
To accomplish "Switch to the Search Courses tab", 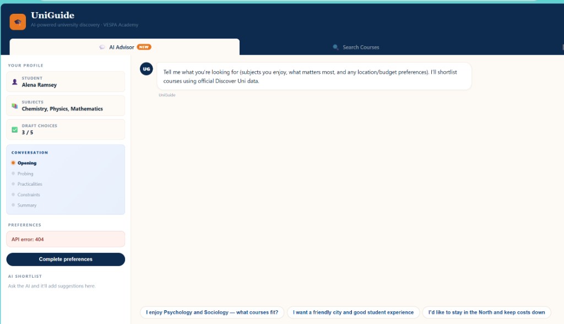I will click(356, 47).
